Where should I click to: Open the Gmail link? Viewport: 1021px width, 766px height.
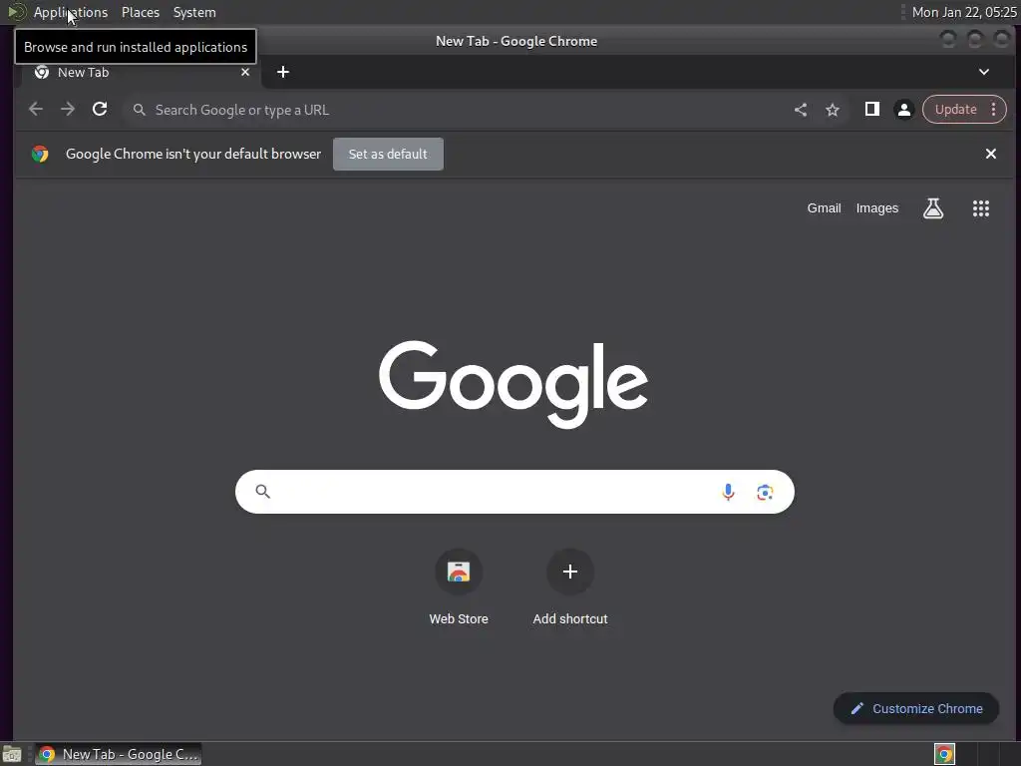824,208
